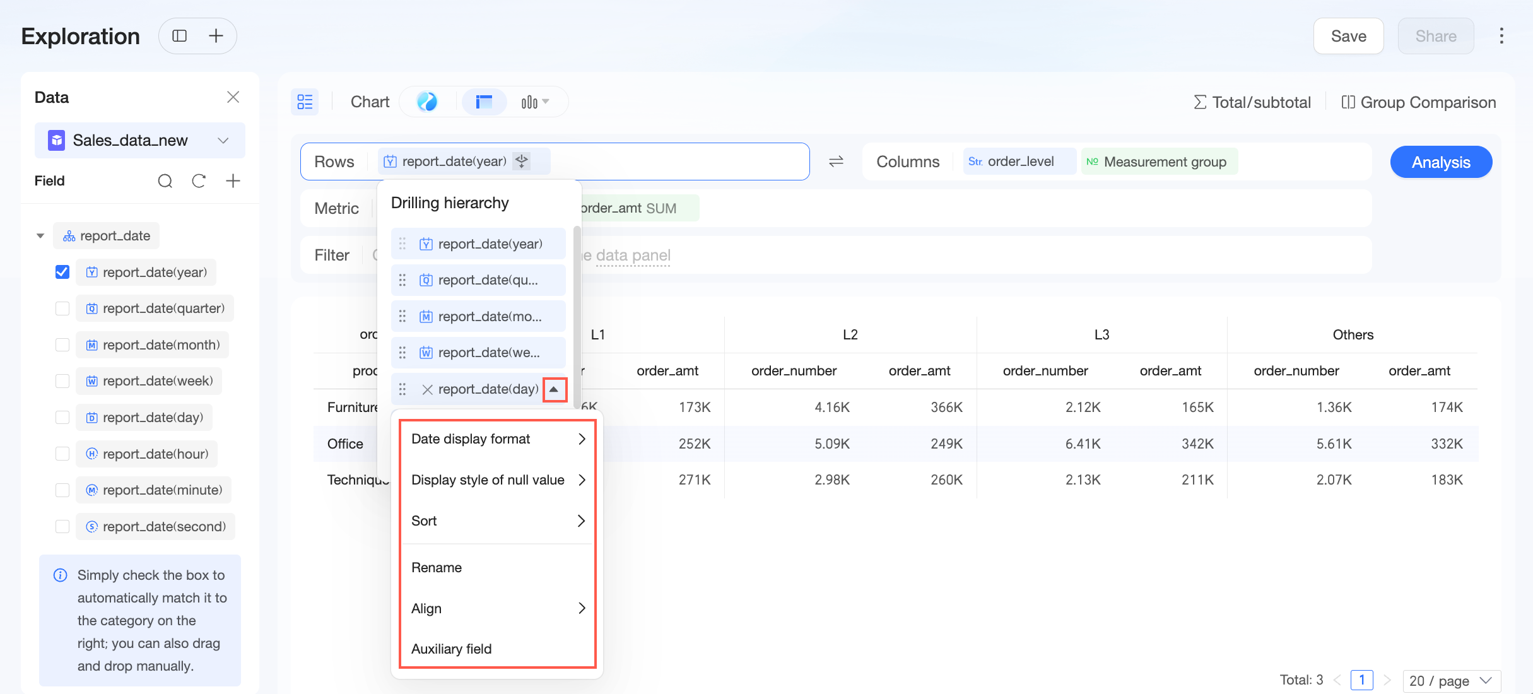Click the Analysis button
Viewport: 1533px width, 694px height.
(x=1441, y=162)
